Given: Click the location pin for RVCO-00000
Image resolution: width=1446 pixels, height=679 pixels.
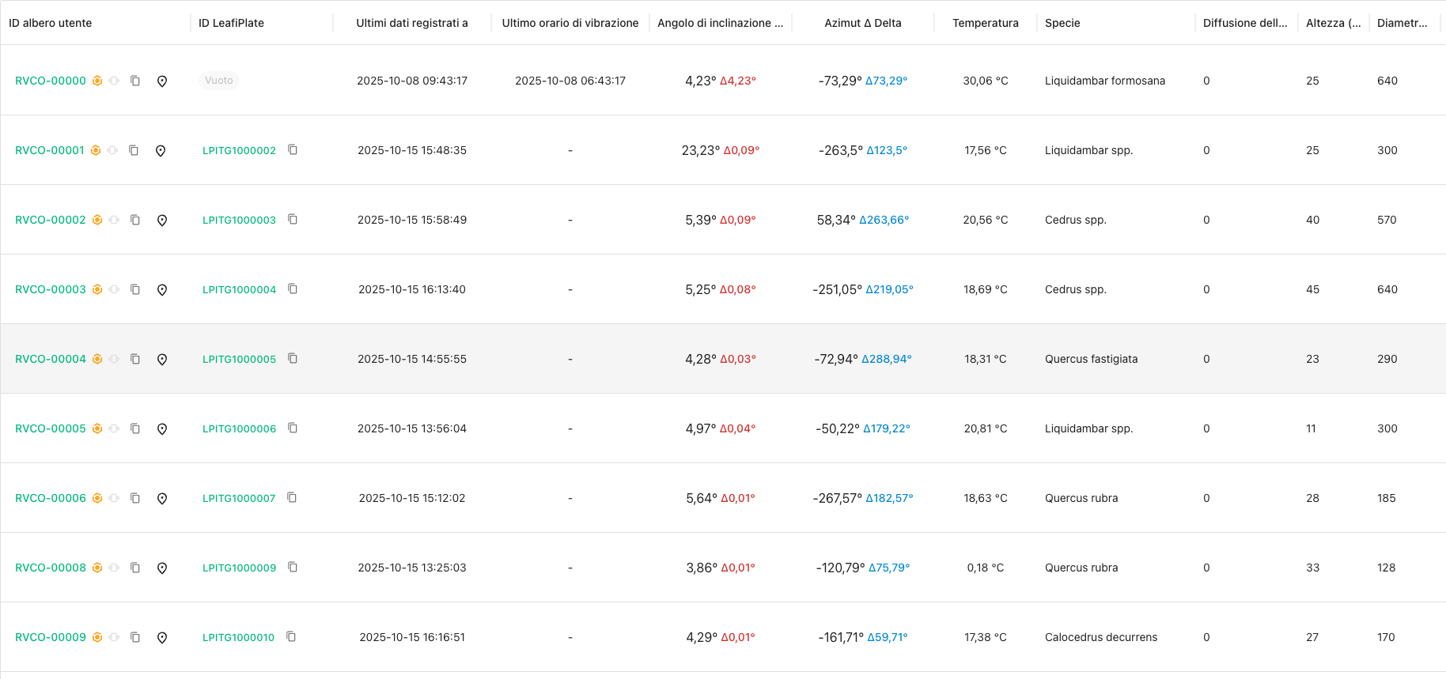Looking at the screenshot, I should coord(162,81).
